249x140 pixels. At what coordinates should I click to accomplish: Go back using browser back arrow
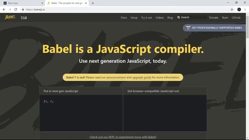tap(4, 9)
